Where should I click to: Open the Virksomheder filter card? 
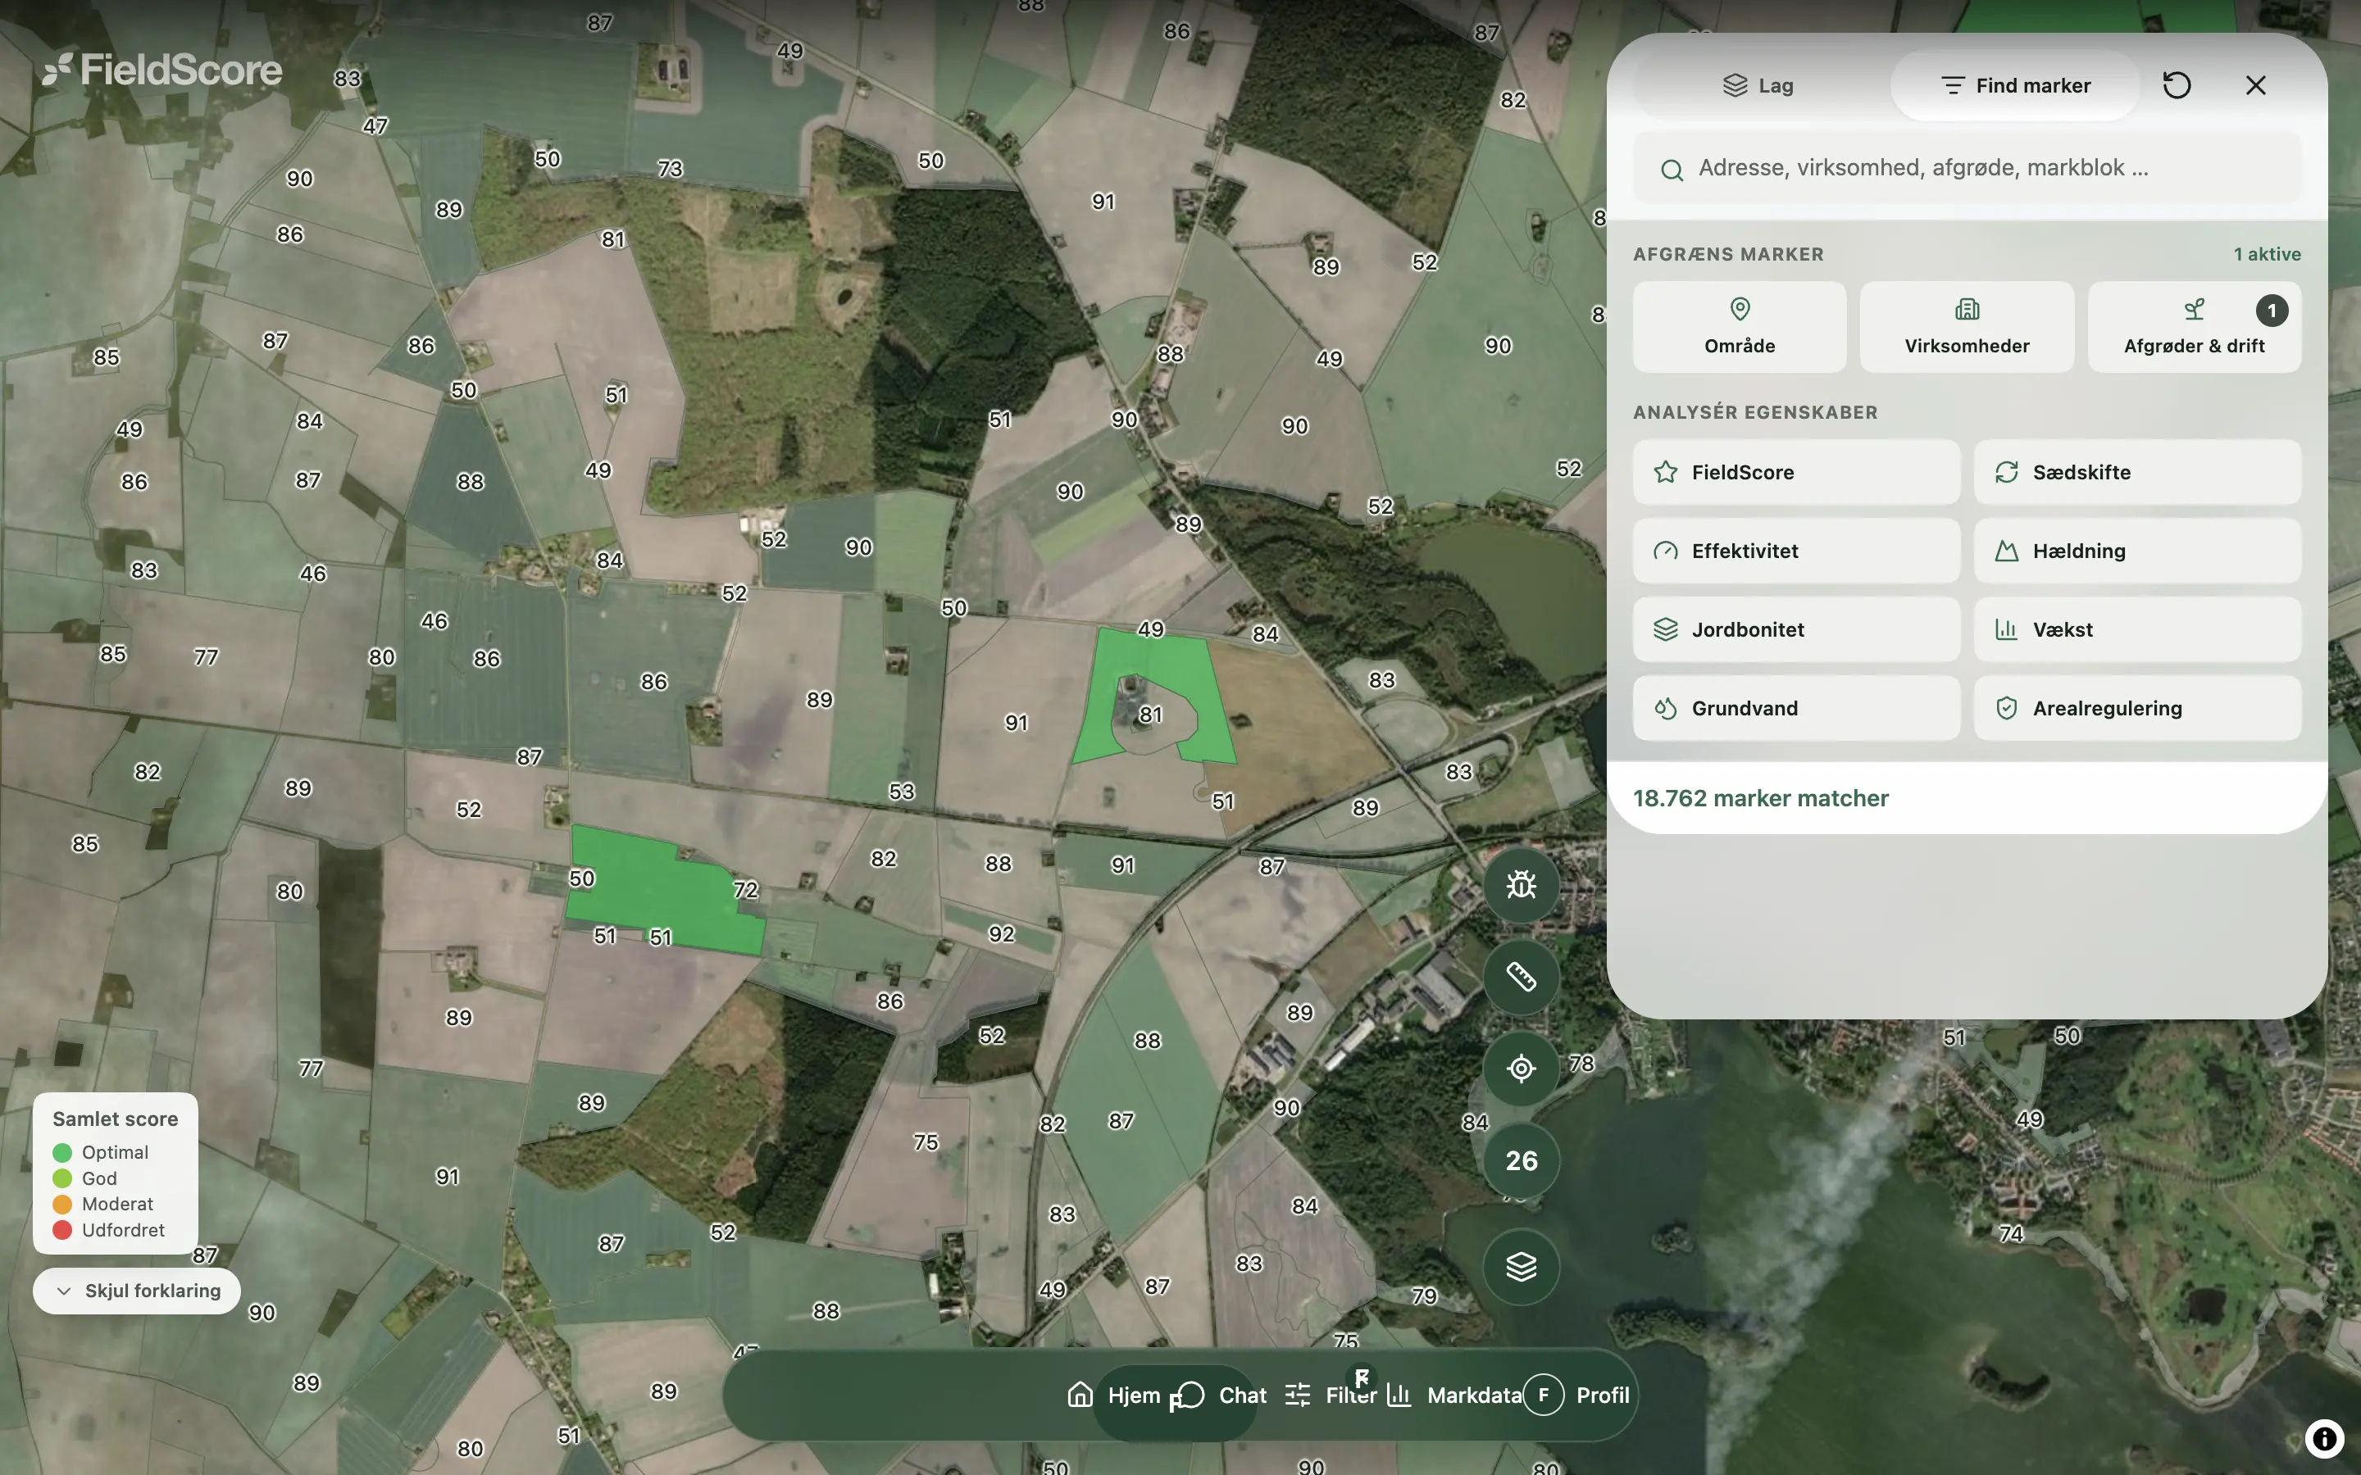coord(1967,327)
